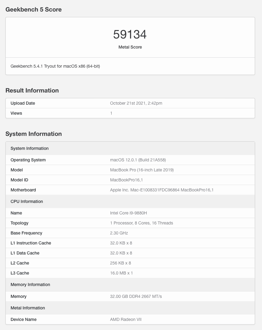This screenshot has width=262, height=330.
Task: Click the 'L2 Cache' label
Action: point(20,263)
